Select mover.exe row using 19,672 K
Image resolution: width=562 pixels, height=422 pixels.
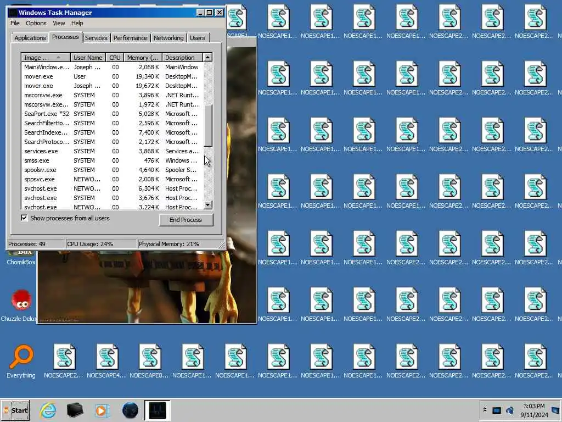(x=112, y=86)
